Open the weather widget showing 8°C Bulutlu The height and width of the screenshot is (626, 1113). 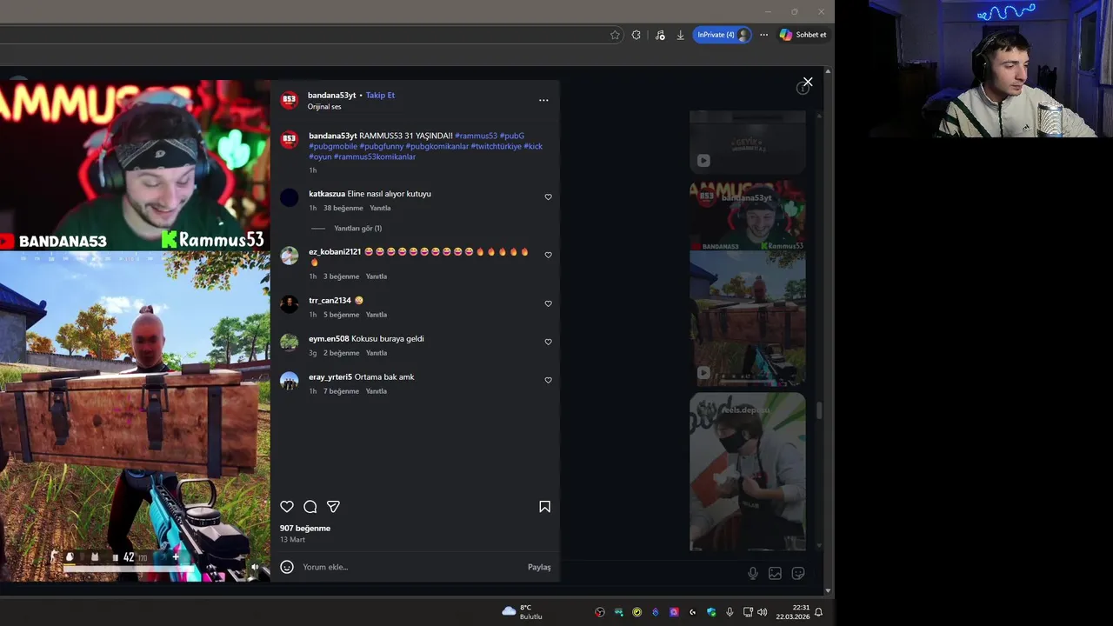[523, 612]
